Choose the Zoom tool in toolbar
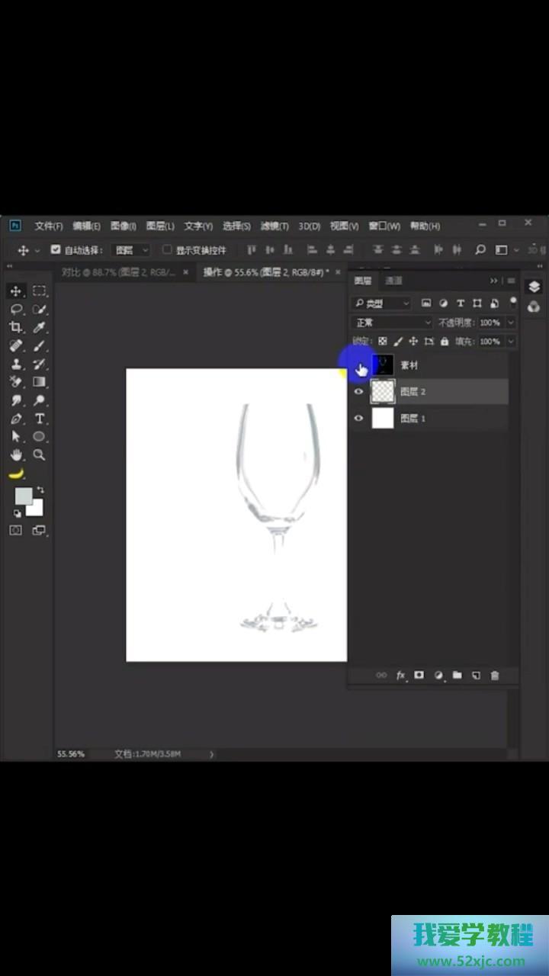This screenshot has width=549, height=976. pos(40,455)
